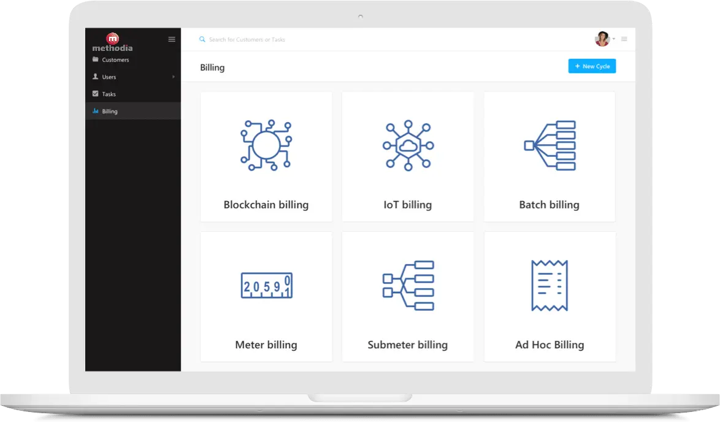The image size is (720, 423).
Task: Open the Blockchain billing label
Action: (266, 205)
